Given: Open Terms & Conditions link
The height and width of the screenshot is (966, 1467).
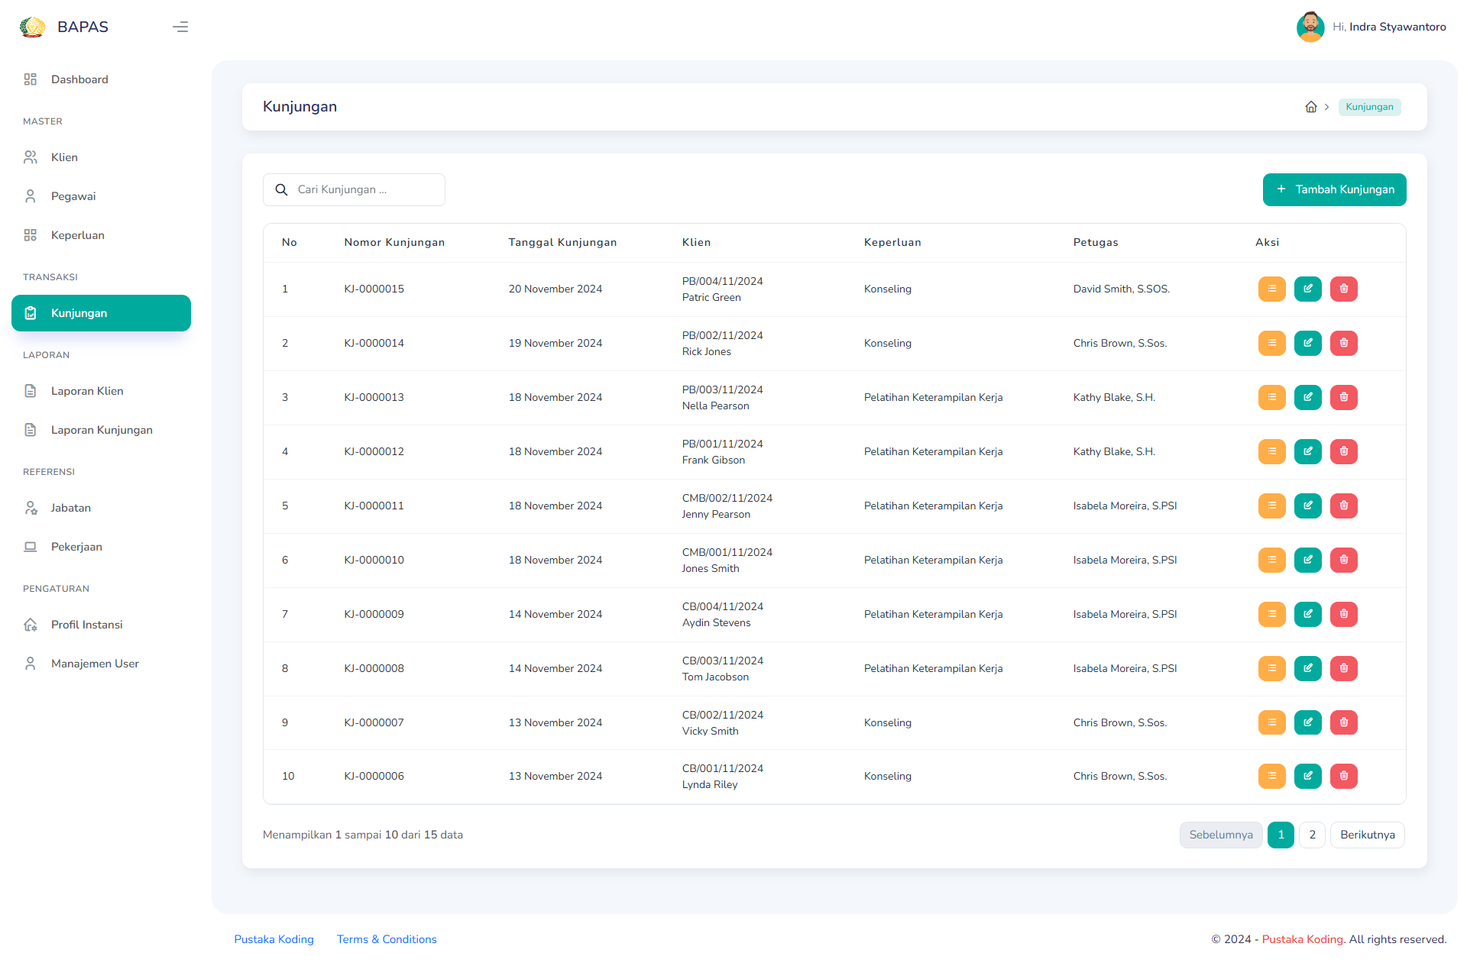Looking at the screenshot, I should pyautogui.click(x=387, y=939).
